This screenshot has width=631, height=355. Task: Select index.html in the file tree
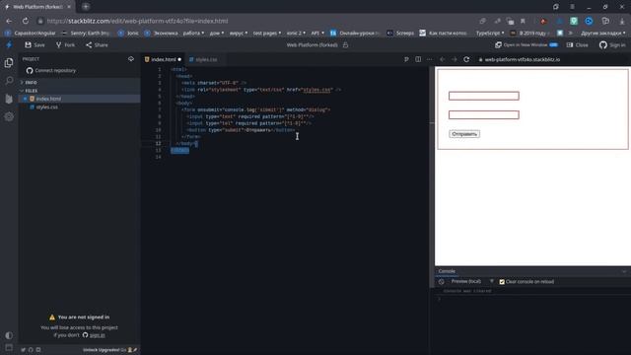[x=80, y=99]
